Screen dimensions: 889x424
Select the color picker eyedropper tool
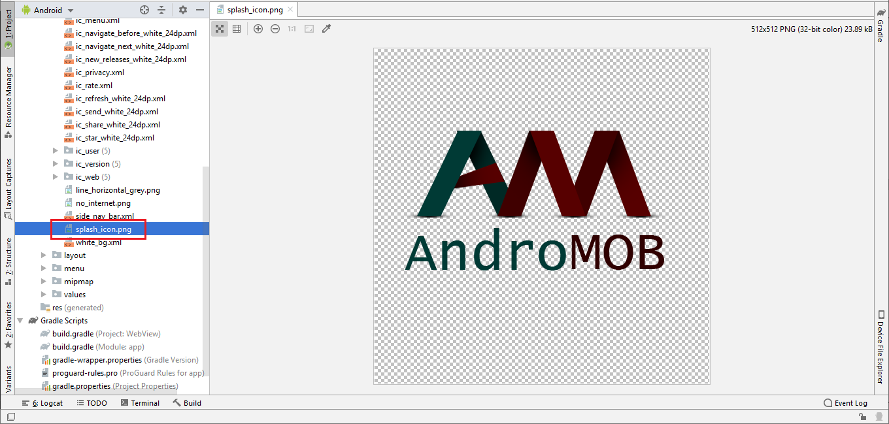point(327,29)
